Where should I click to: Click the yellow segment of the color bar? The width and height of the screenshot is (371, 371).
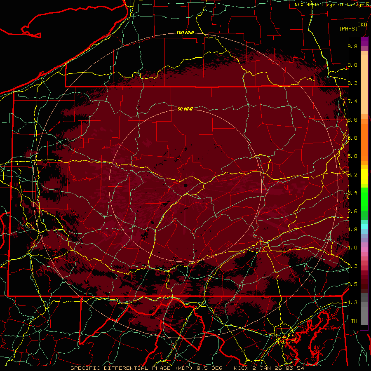pos(364,176)
